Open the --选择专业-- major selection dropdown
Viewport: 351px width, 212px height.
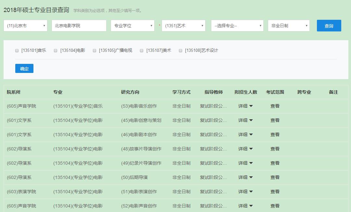tap(237, 25)
